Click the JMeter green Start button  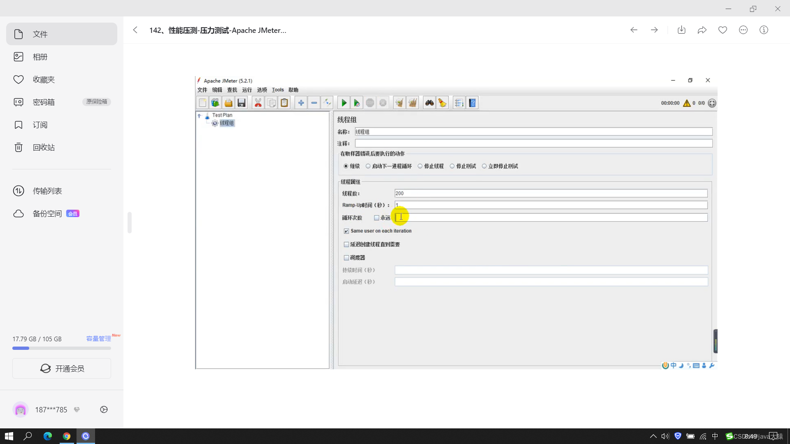(x=344, y=103)
